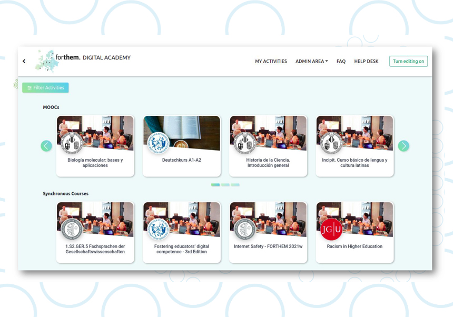
Task: Select the first carousel page indicator
Action: click(215, 185)
